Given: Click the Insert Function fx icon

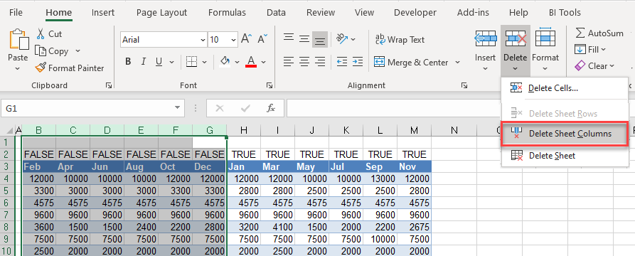Looking at the screenshot, I should point(270,108).
